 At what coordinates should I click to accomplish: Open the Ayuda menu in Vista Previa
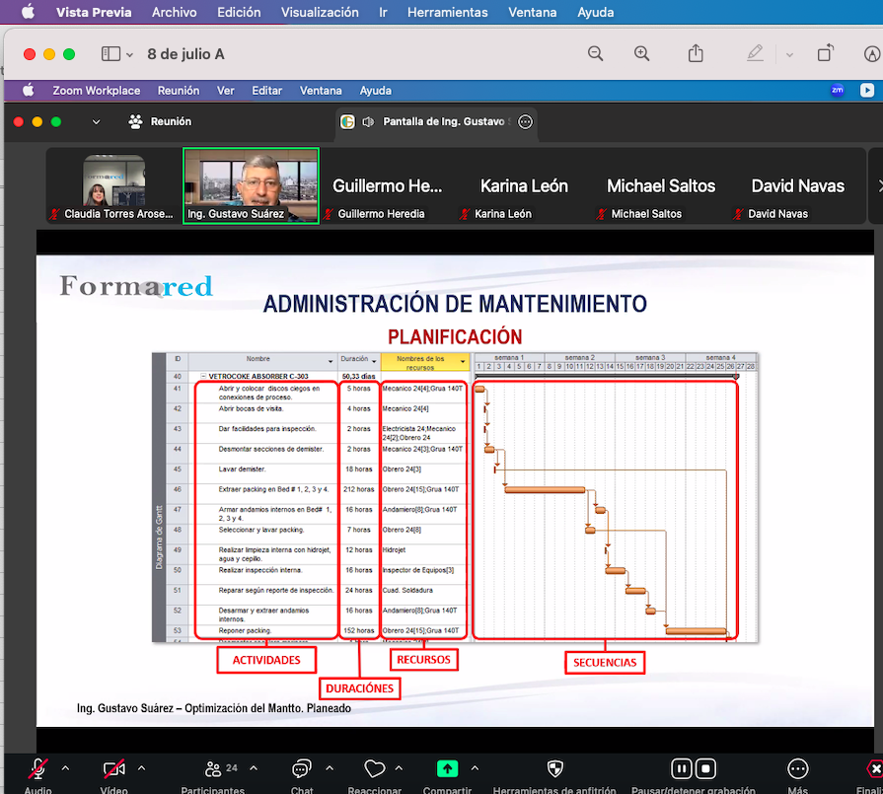click(595, 12)
